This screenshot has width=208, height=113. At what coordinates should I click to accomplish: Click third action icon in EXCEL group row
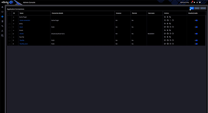pyautogui.click(x=170, y=24)
